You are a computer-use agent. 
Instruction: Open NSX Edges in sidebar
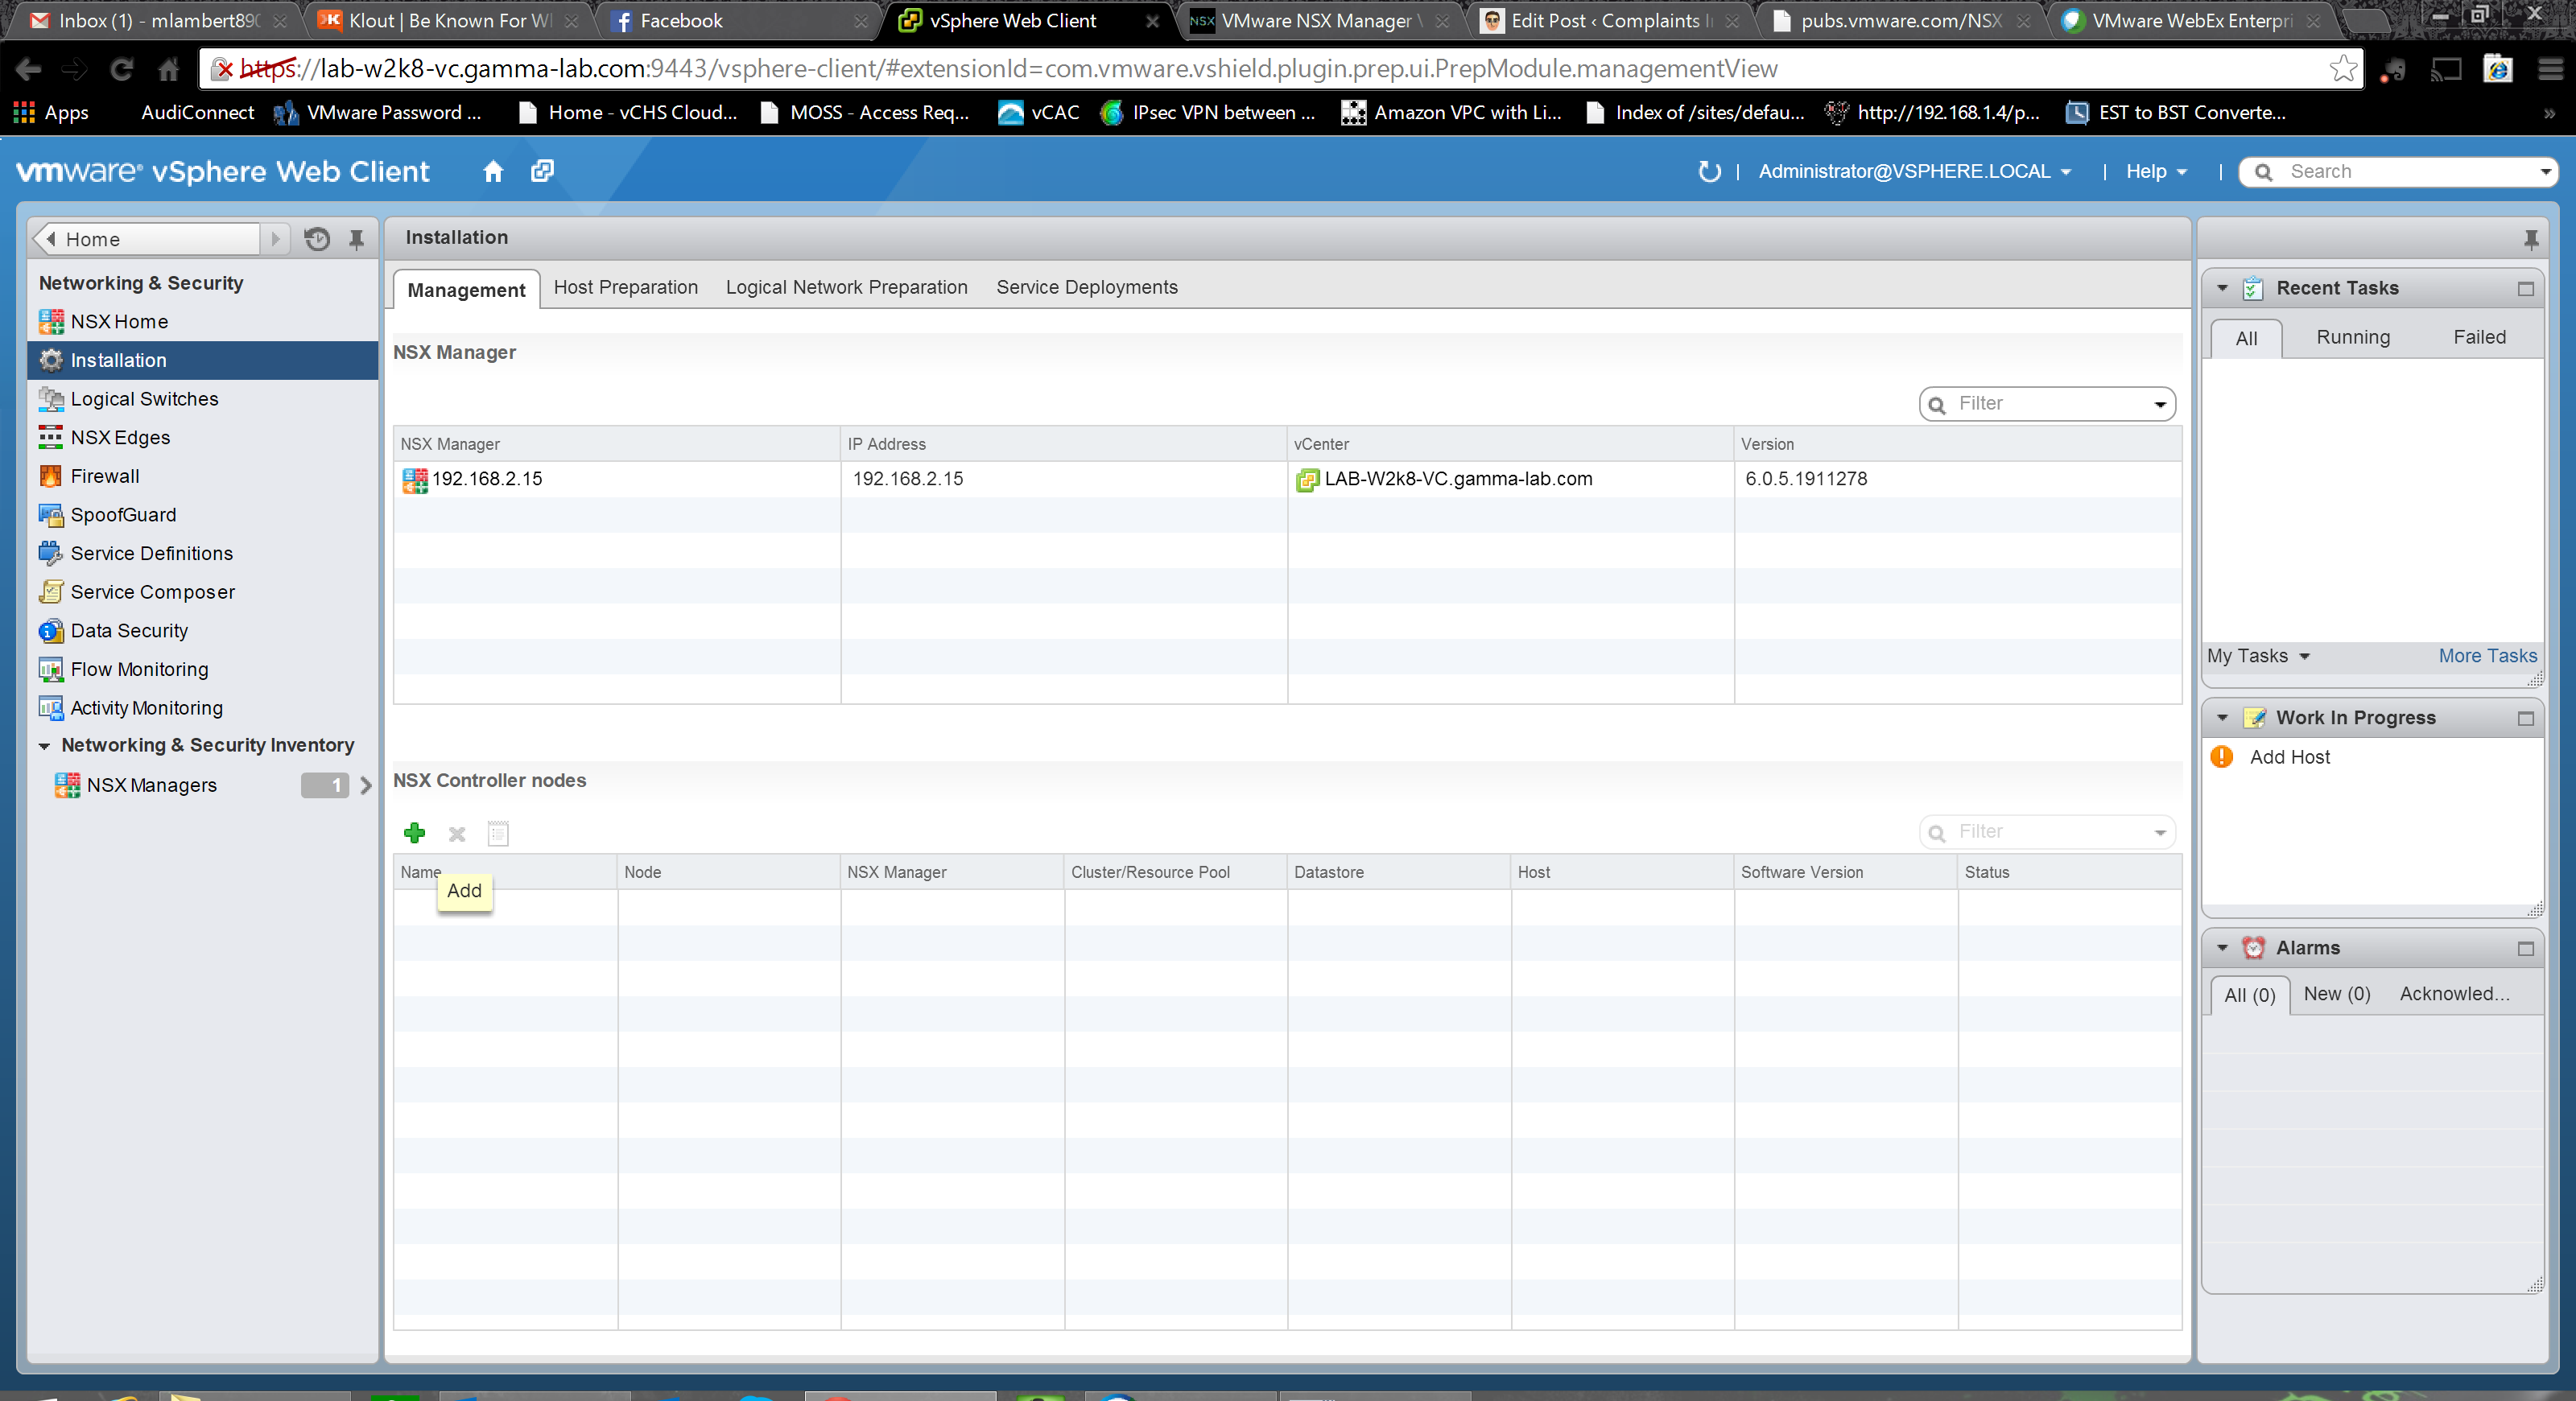[120, 437]
